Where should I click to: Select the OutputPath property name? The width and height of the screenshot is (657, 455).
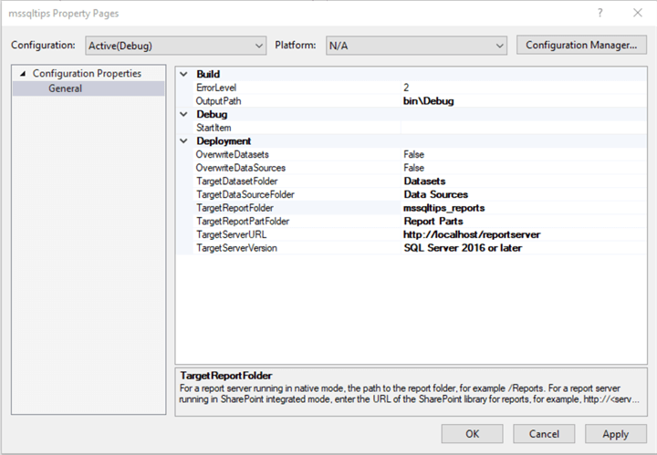pos(218,101)
